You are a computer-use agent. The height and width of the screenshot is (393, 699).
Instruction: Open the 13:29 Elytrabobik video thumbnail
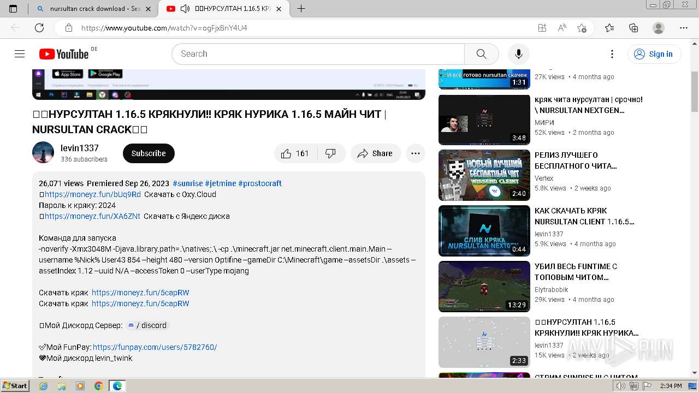(484, 287)
